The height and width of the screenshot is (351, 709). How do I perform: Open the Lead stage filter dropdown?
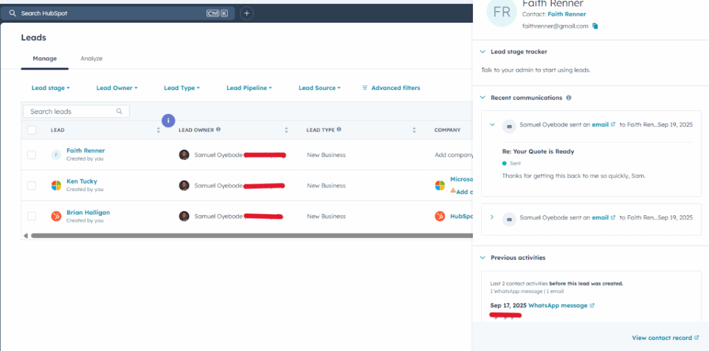pos(51,88)
